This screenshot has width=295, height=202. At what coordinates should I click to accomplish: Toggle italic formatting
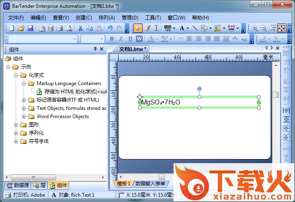click(121, 39)
